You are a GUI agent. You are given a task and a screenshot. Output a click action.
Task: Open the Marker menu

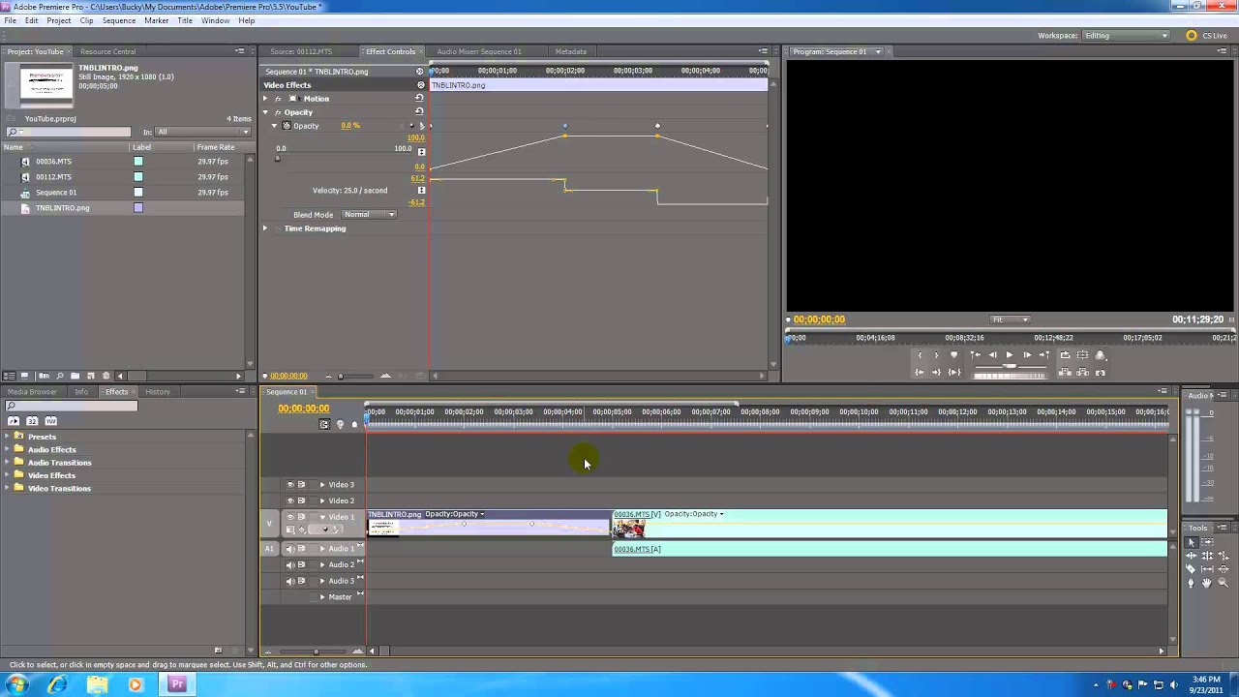click(156, 20)
